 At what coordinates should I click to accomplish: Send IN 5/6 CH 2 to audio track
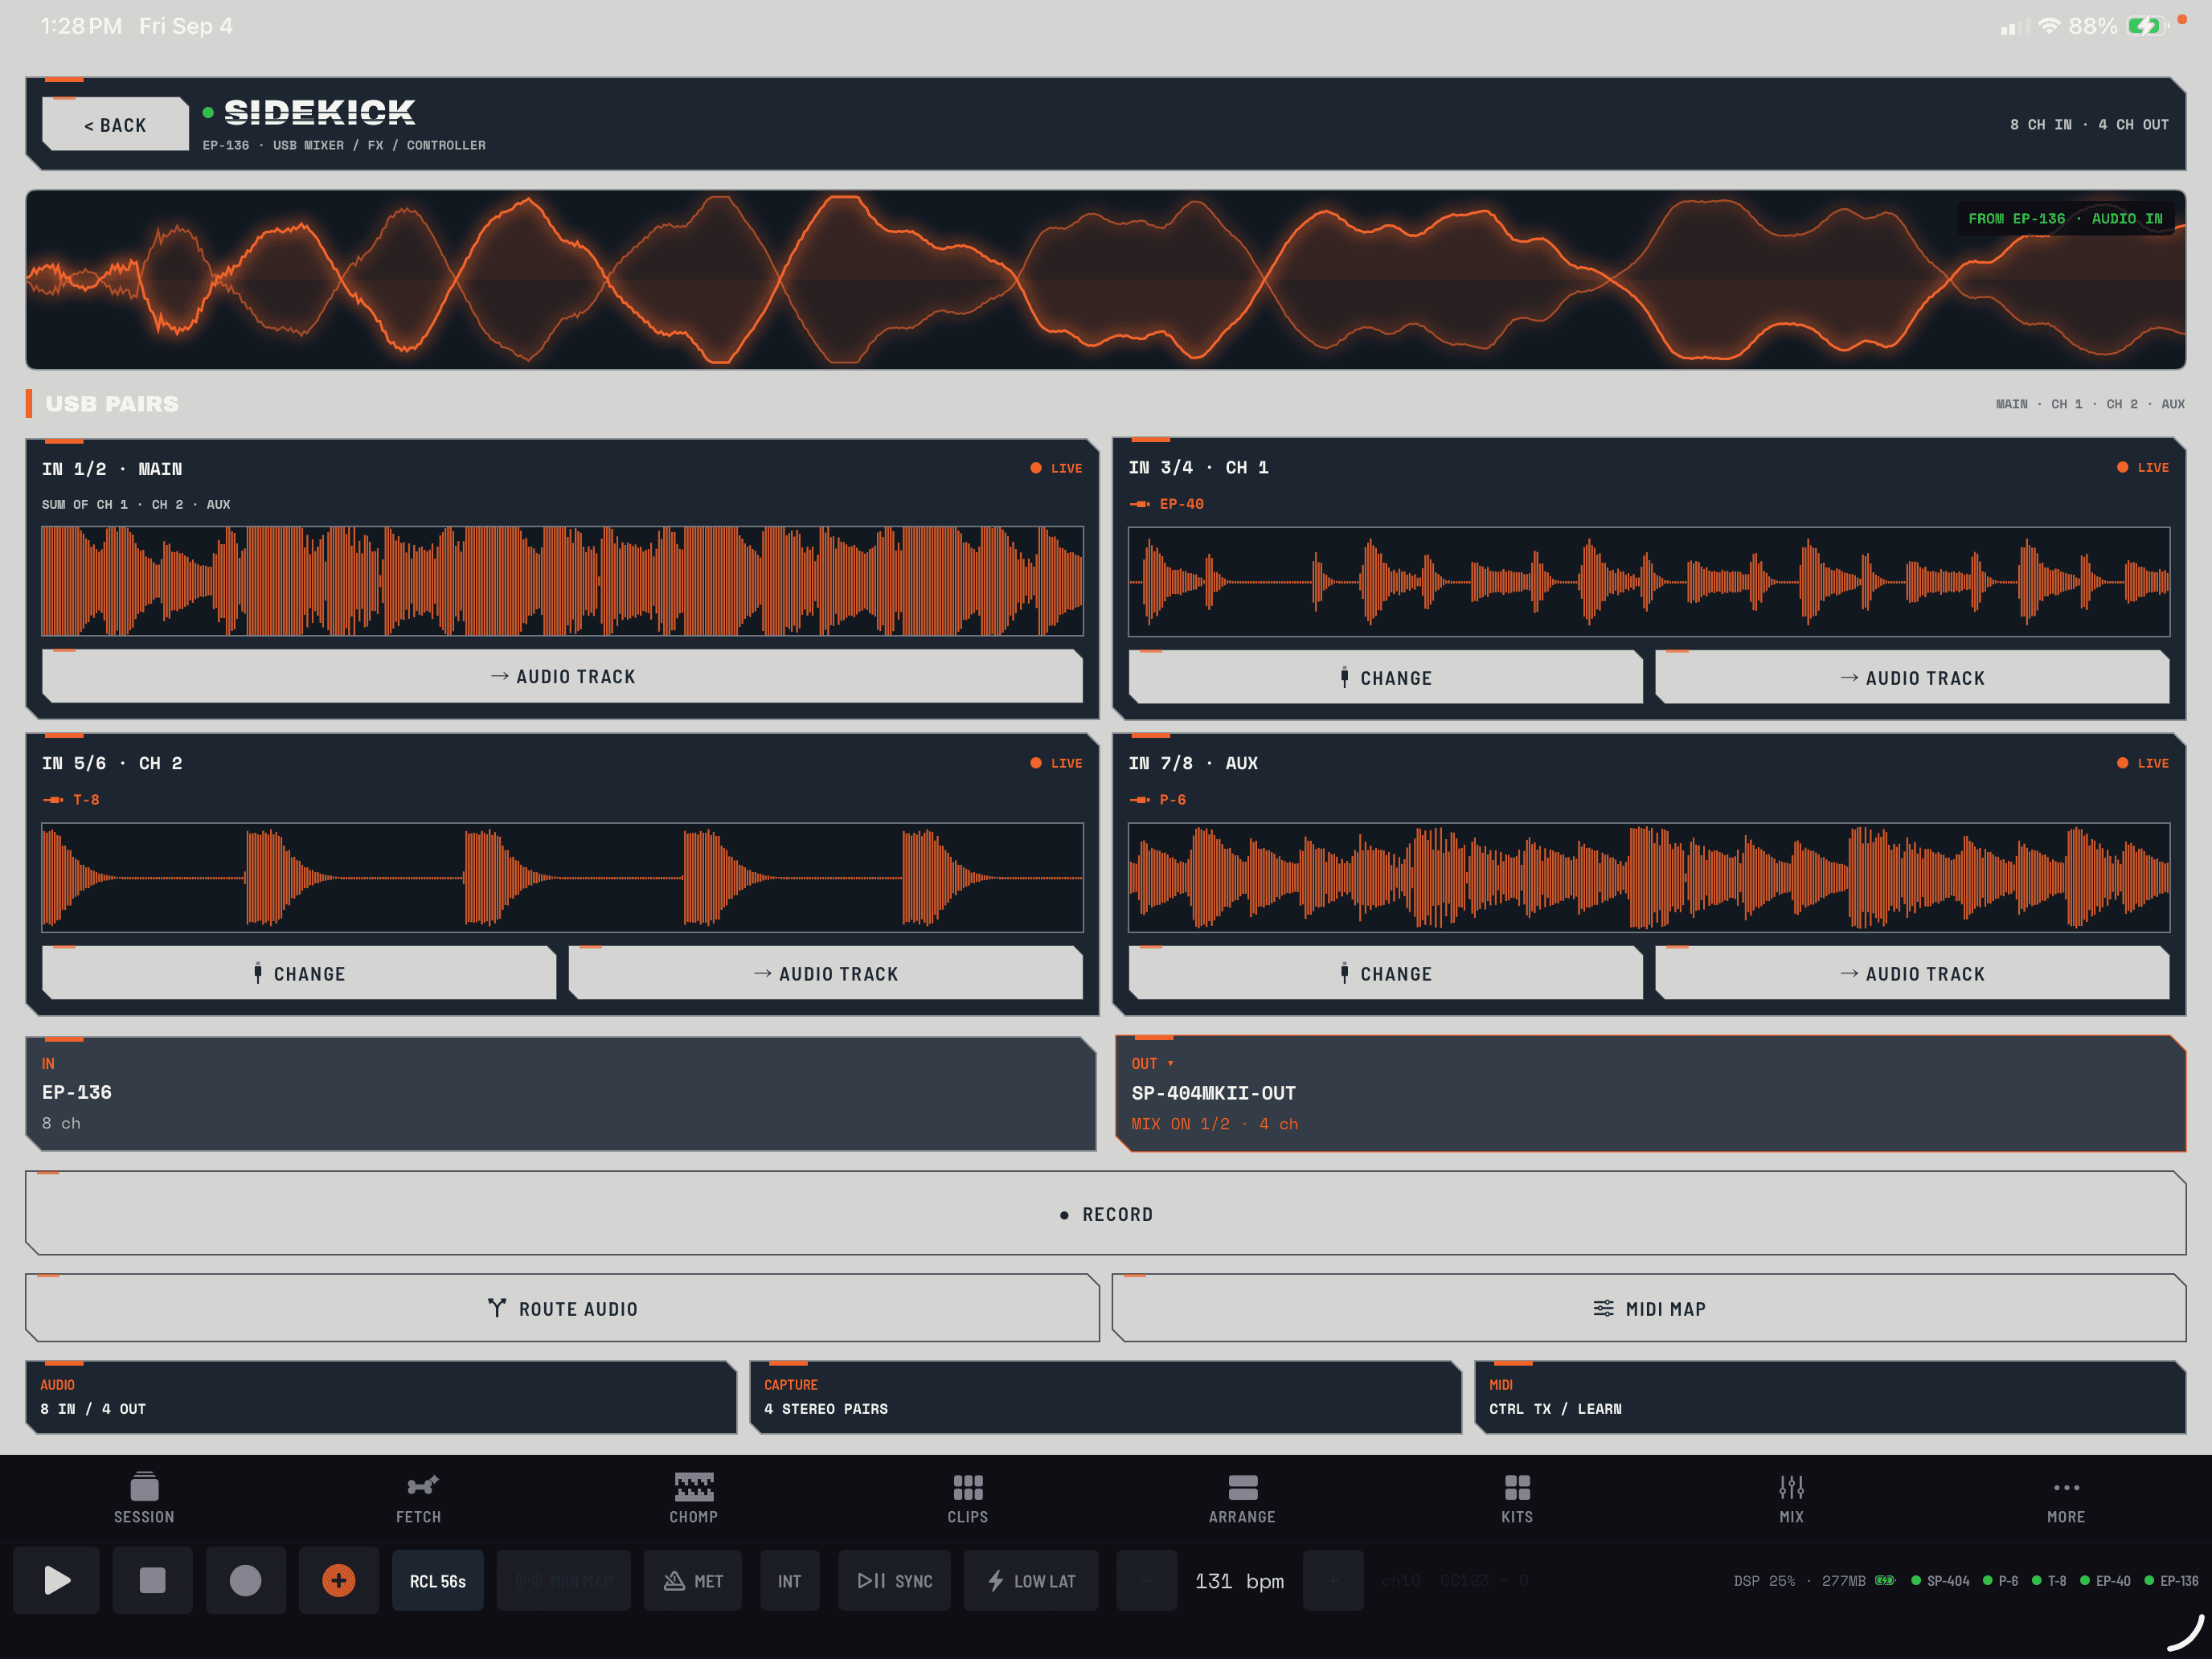tap(826, 974)
